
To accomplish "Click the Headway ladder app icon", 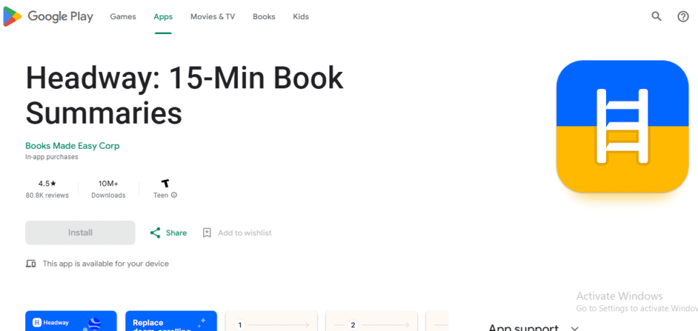I will pyautogui.click(x=622, y=126).
